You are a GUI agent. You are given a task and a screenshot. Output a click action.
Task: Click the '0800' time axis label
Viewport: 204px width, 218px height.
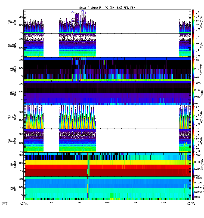click(79, 202)
